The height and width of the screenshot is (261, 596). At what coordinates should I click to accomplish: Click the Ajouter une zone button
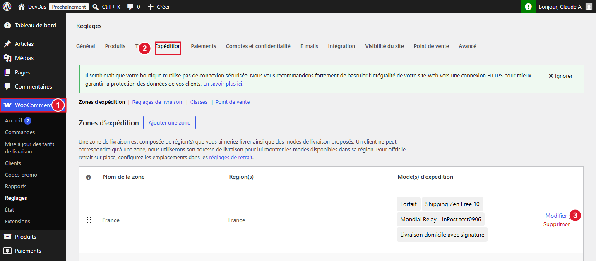(169, 122)
